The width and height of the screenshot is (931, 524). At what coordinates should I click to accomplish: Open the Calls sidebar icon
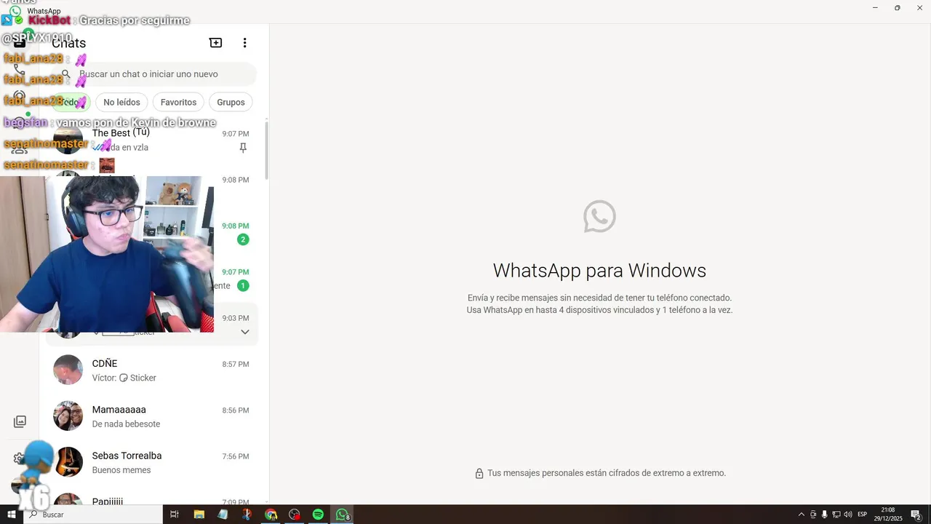click(x=20, y=70)
